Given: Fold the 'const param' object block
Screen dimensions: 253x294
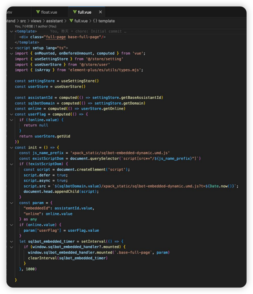Looking at the screenshot, I should click(x=11, y=203).
